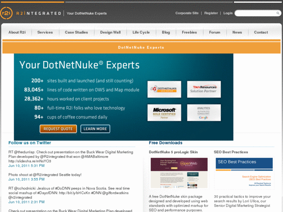283x212 pixels.
Task: Click the DotNetNuke 5 proLogic Skin title
Action: coord(173,152)
